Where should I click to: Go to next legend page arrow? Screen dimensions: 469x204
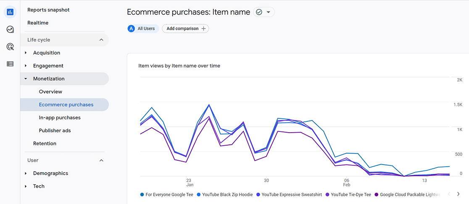pos(458,194)
